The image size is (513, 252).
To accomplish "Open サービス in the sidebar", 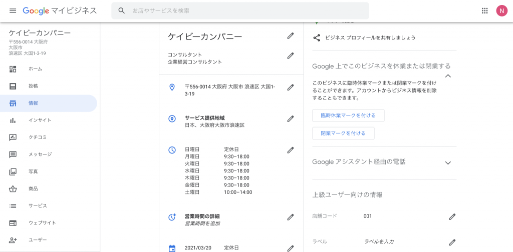I will coord(49,206).
